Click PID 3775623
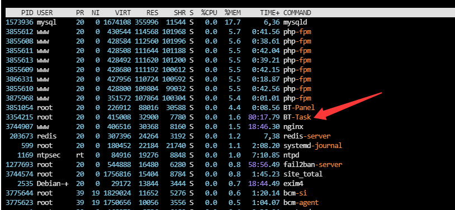The width and height of the screenshot is (455, 210). pyautogui.click(x=20, y=202)
